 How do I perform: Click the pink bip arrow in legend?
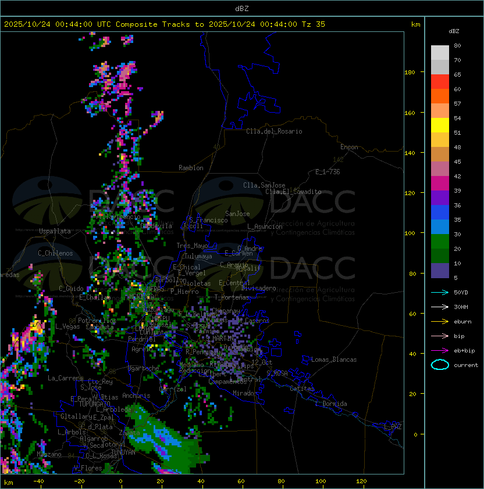[440, 336]
